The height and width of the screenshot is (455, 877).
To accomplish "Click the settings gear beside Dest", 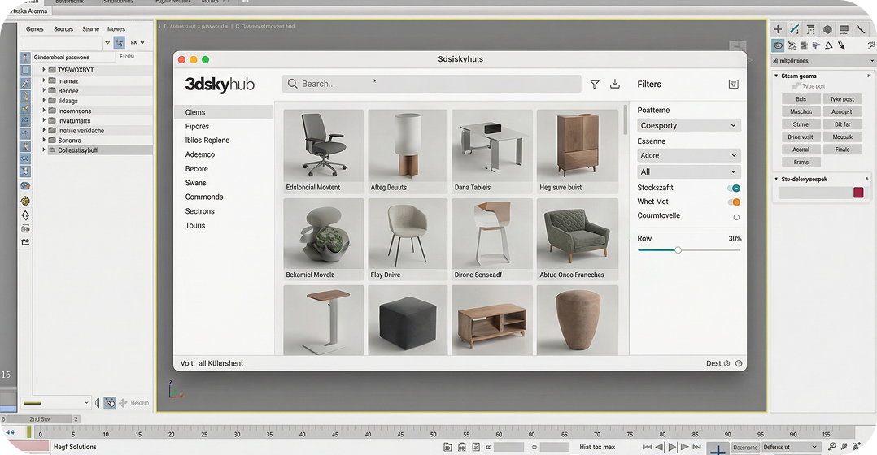I will point(726,363).
